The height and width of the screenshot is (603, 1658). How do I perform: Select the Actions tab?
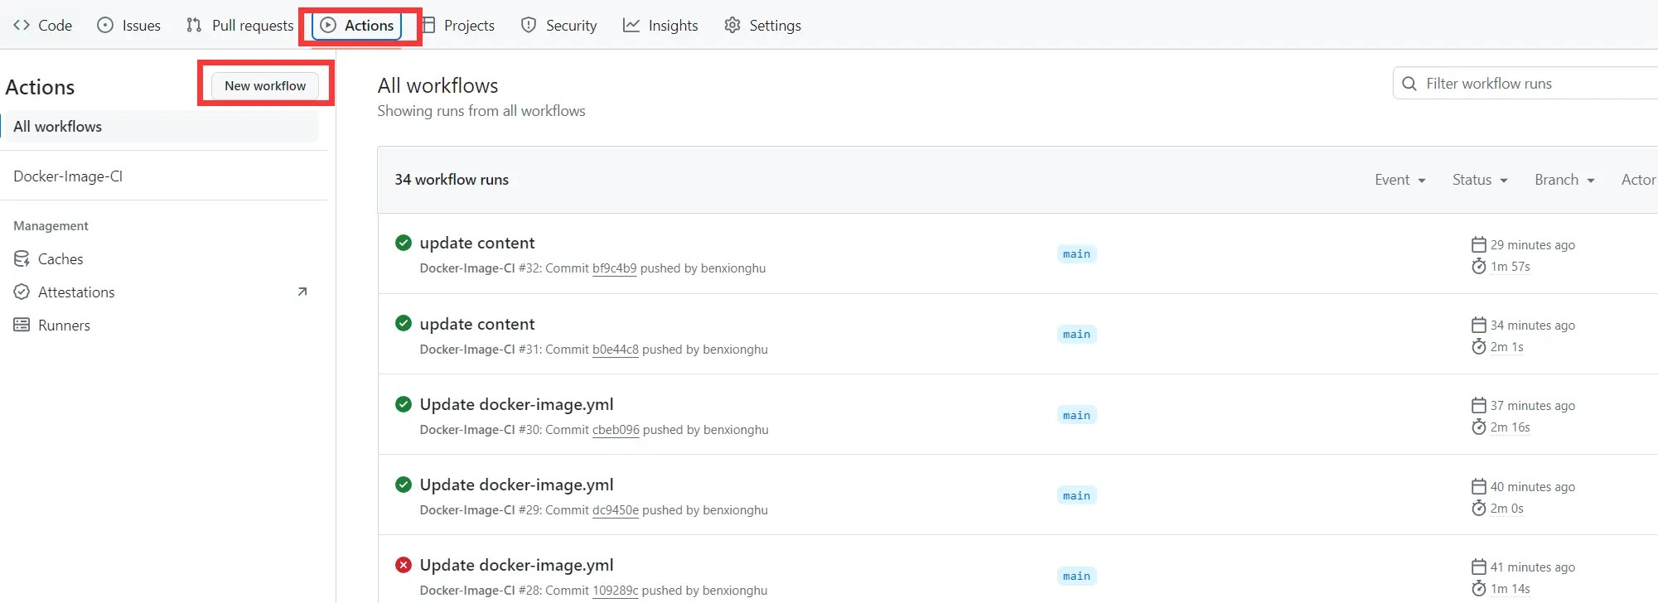(x=357, y=26)
